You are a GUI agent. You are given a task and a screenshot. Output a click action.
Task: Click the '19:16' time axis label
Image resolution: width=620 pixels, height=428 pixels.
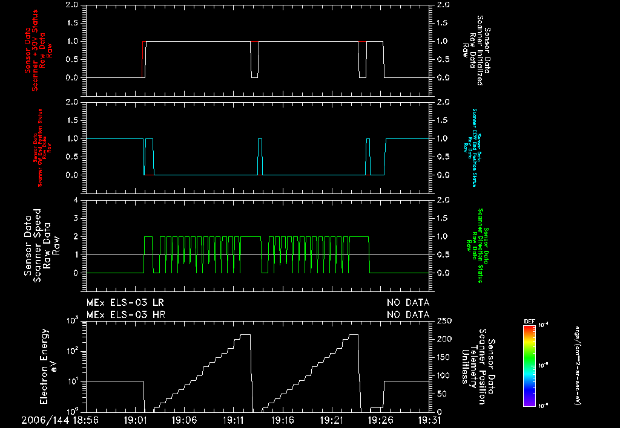(x=282, y=420)
